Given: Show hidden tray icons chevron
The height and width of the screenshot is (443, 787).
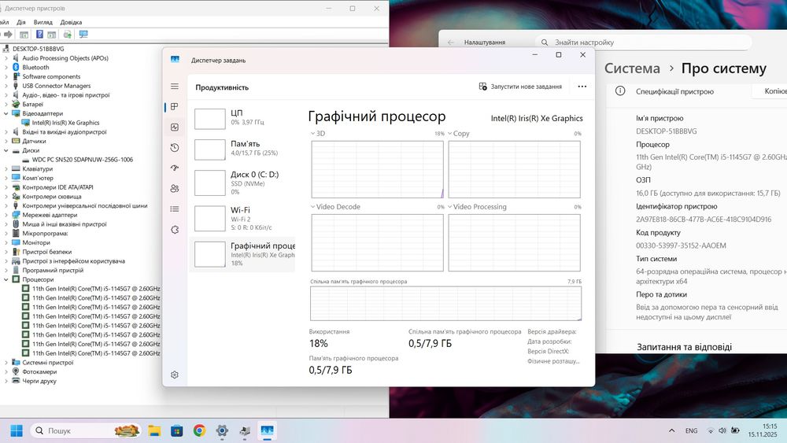Looking at the screenshot, I should point(671,430).
